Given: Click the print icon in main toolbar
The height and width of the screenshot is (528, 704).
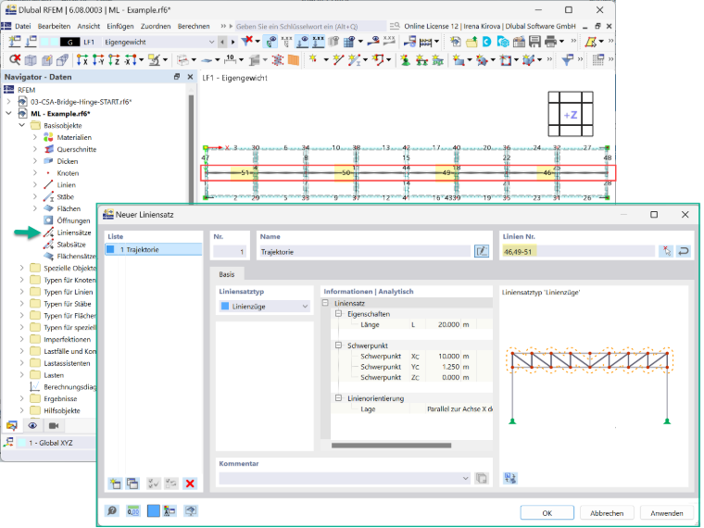Looking at the screenshot, I should 550,42.
